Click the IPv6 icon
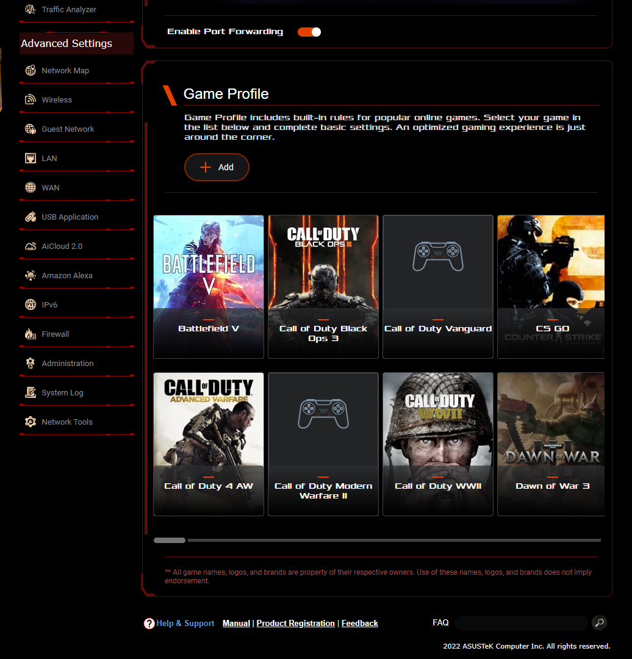Viewport: 632px width, 659px height. (x=31, y=304)
